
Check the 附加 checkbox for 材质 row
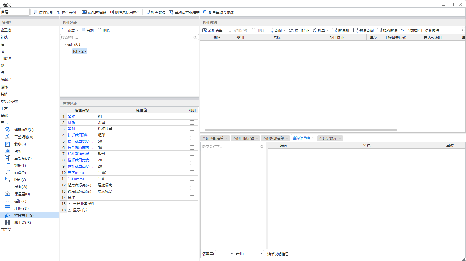192,122
